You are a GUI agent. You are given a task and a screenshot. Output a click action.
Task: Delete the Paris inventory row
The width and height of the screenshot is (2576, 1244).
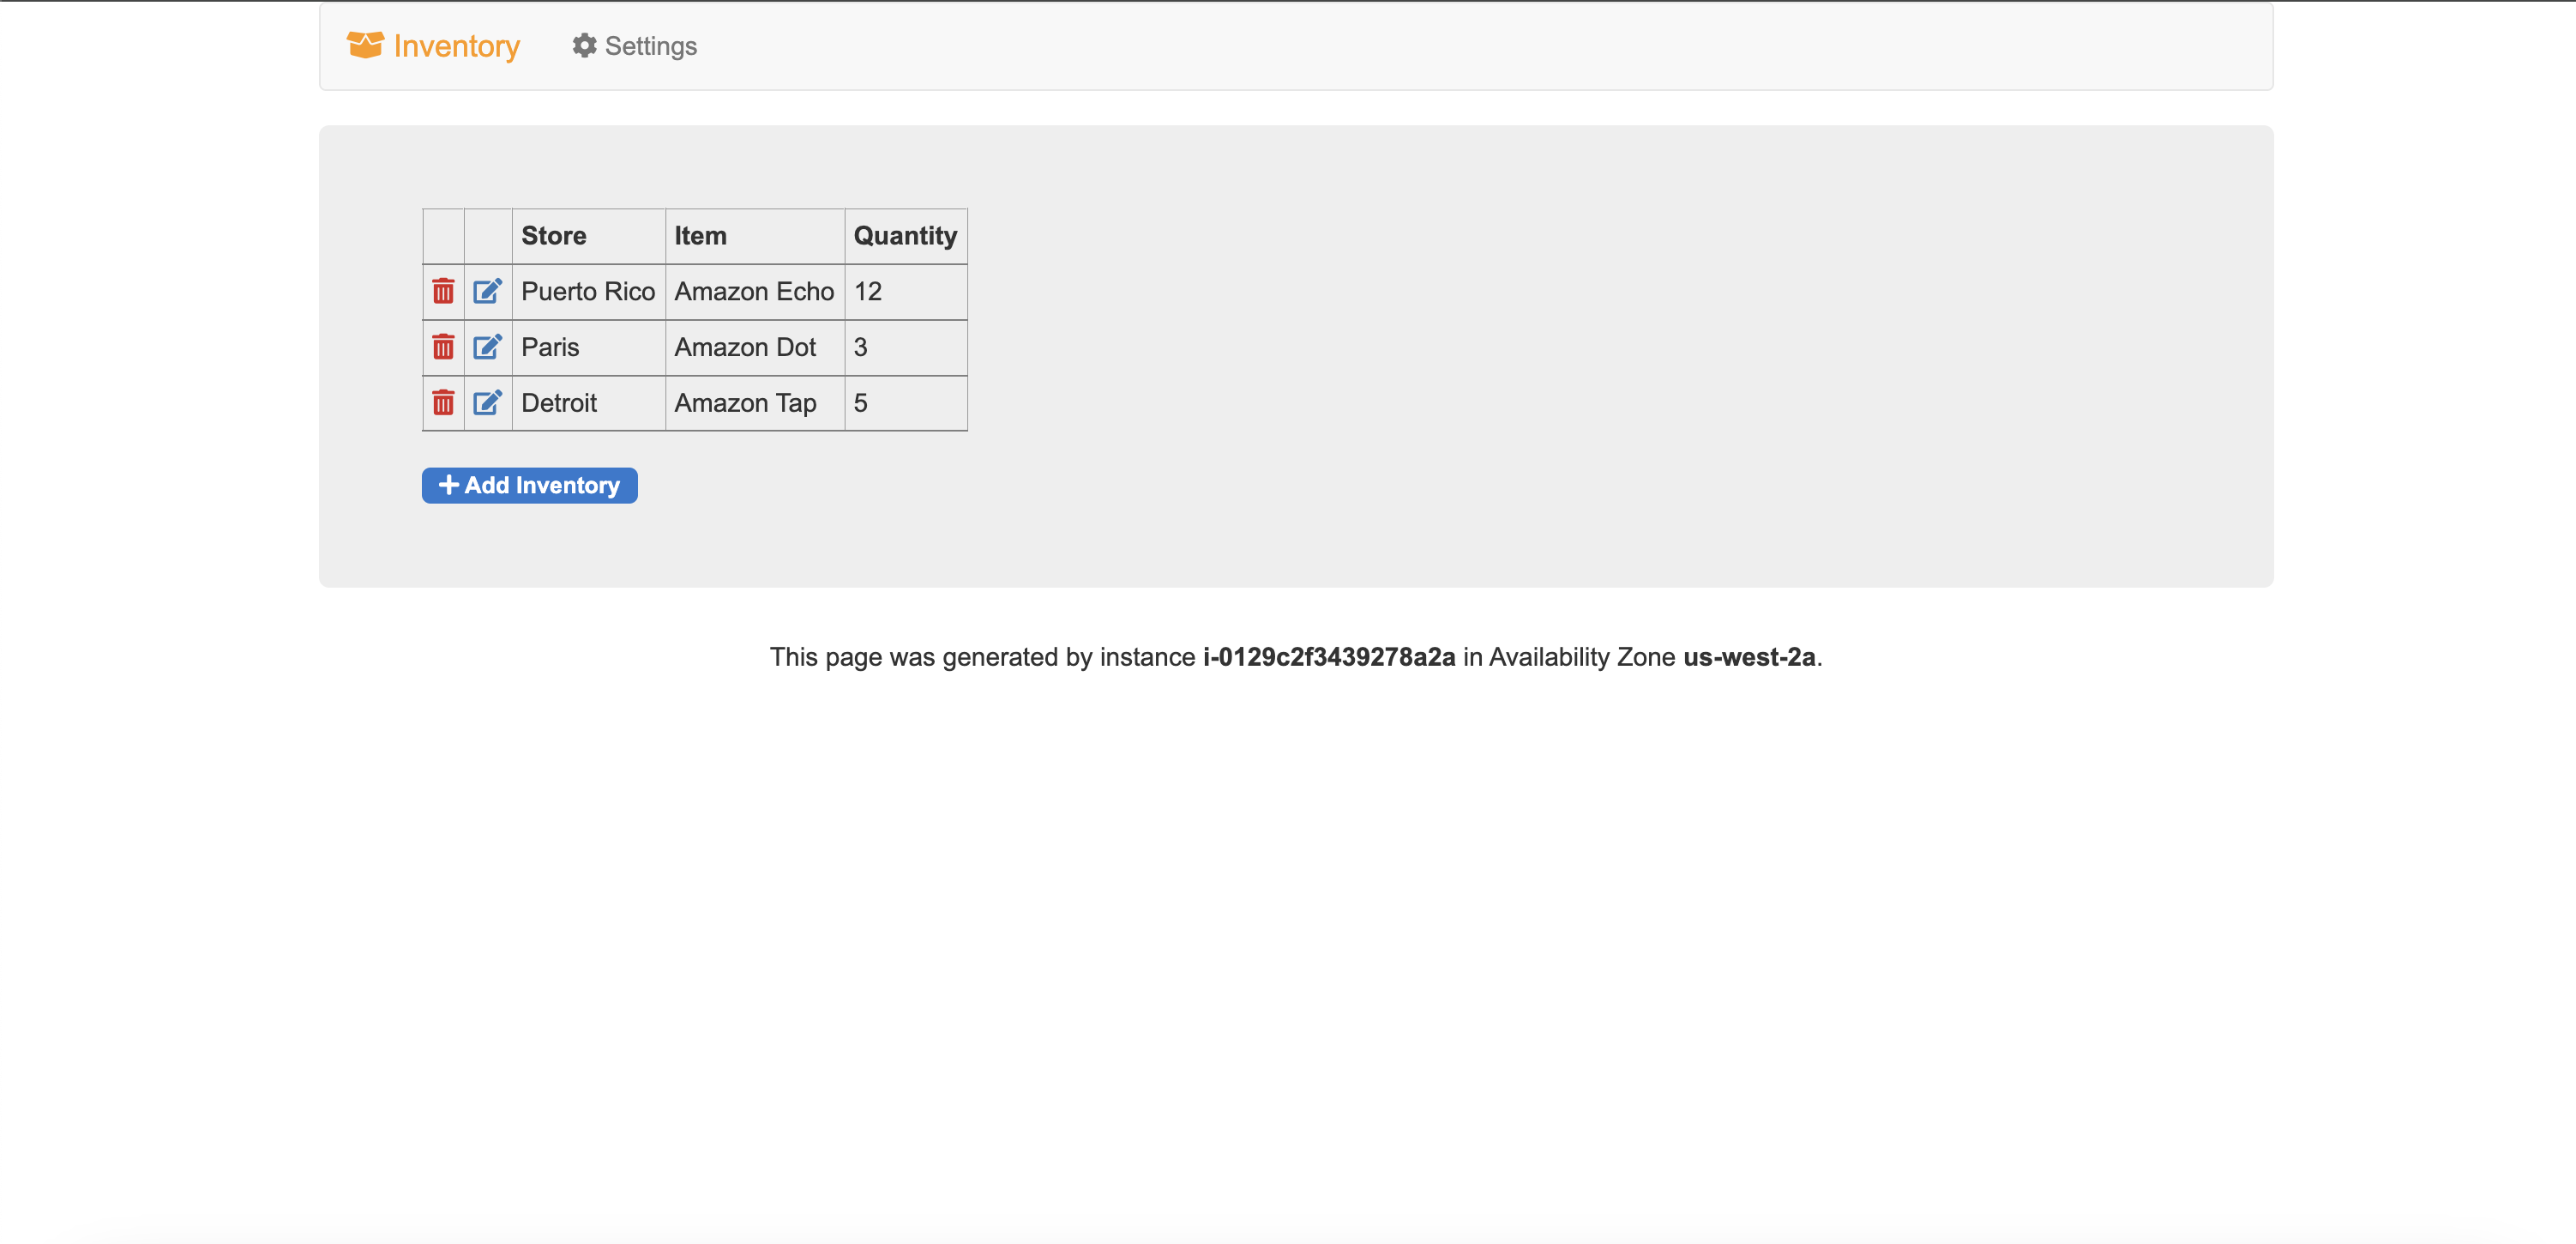click(x=443, y=347)
